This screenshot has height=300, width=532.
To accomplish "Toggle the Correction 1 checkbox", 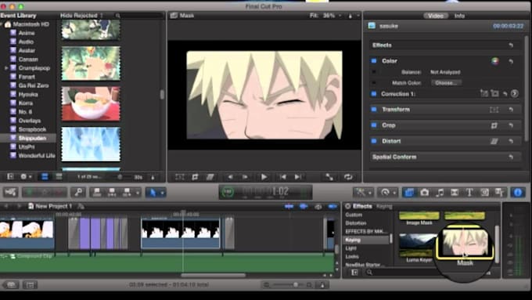I will point(374,94).
